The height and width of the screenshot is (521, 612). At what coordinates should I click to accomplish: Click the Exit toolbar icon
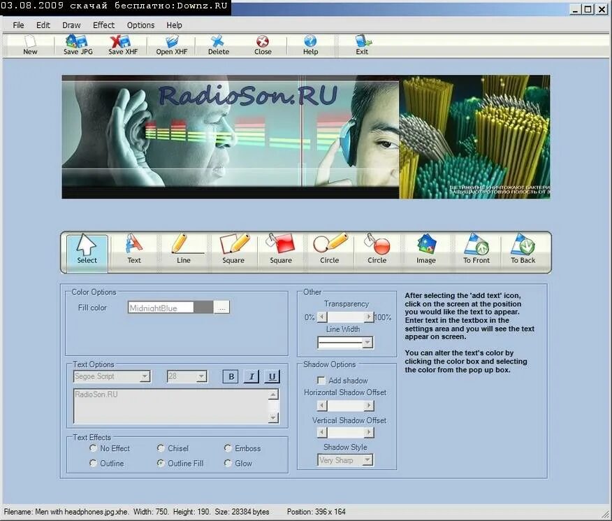(362, 45)
